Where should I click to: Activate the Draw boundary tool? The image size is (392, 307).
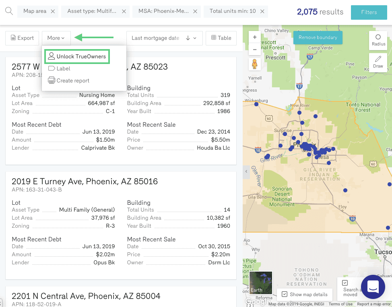[x=378, y=62]
